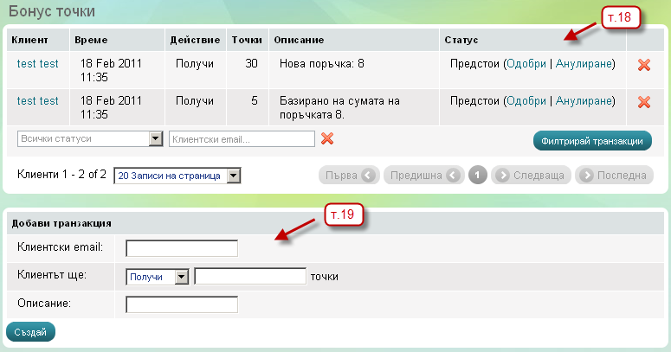This screenshot has height=352, width=671.
Task: Focus the Клиентски email filter field
Action: pos(242,138)
